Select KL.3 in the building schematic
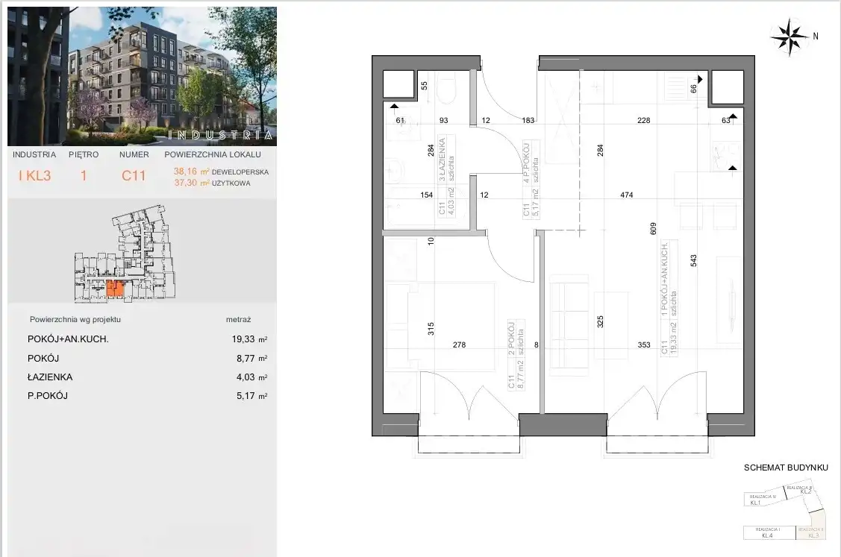 [812, 532]
